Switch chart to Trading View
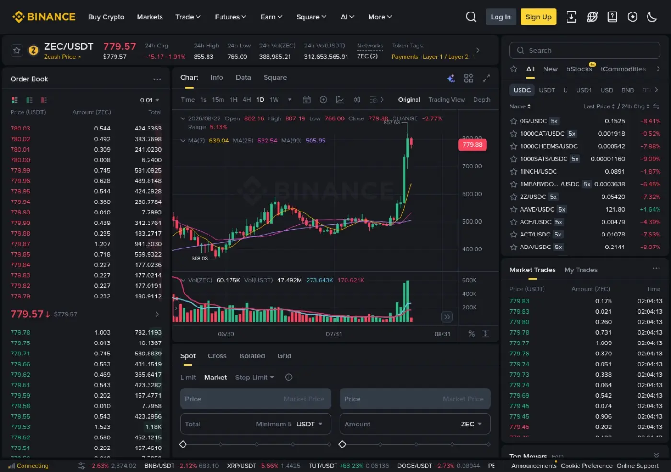 (447, 100)
